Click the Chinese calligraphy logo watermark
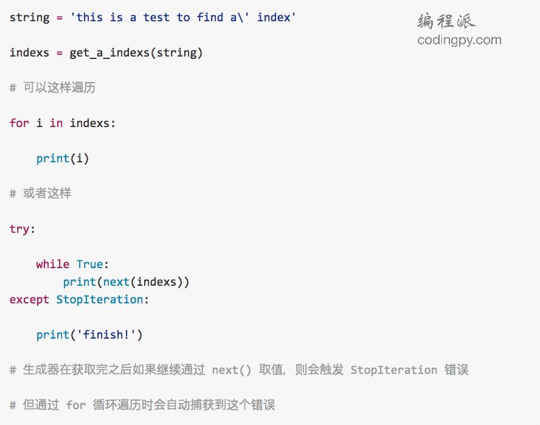This screenshot has height=425, width=540. point(446,21)
